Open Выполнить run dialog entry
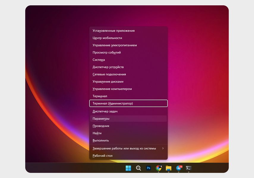The image size is (254, 178). 128,140
